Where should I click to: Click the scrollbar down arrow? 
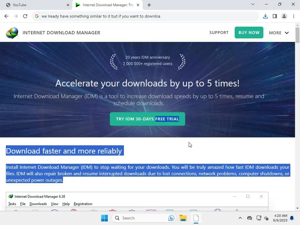click(x=298, y=208)
